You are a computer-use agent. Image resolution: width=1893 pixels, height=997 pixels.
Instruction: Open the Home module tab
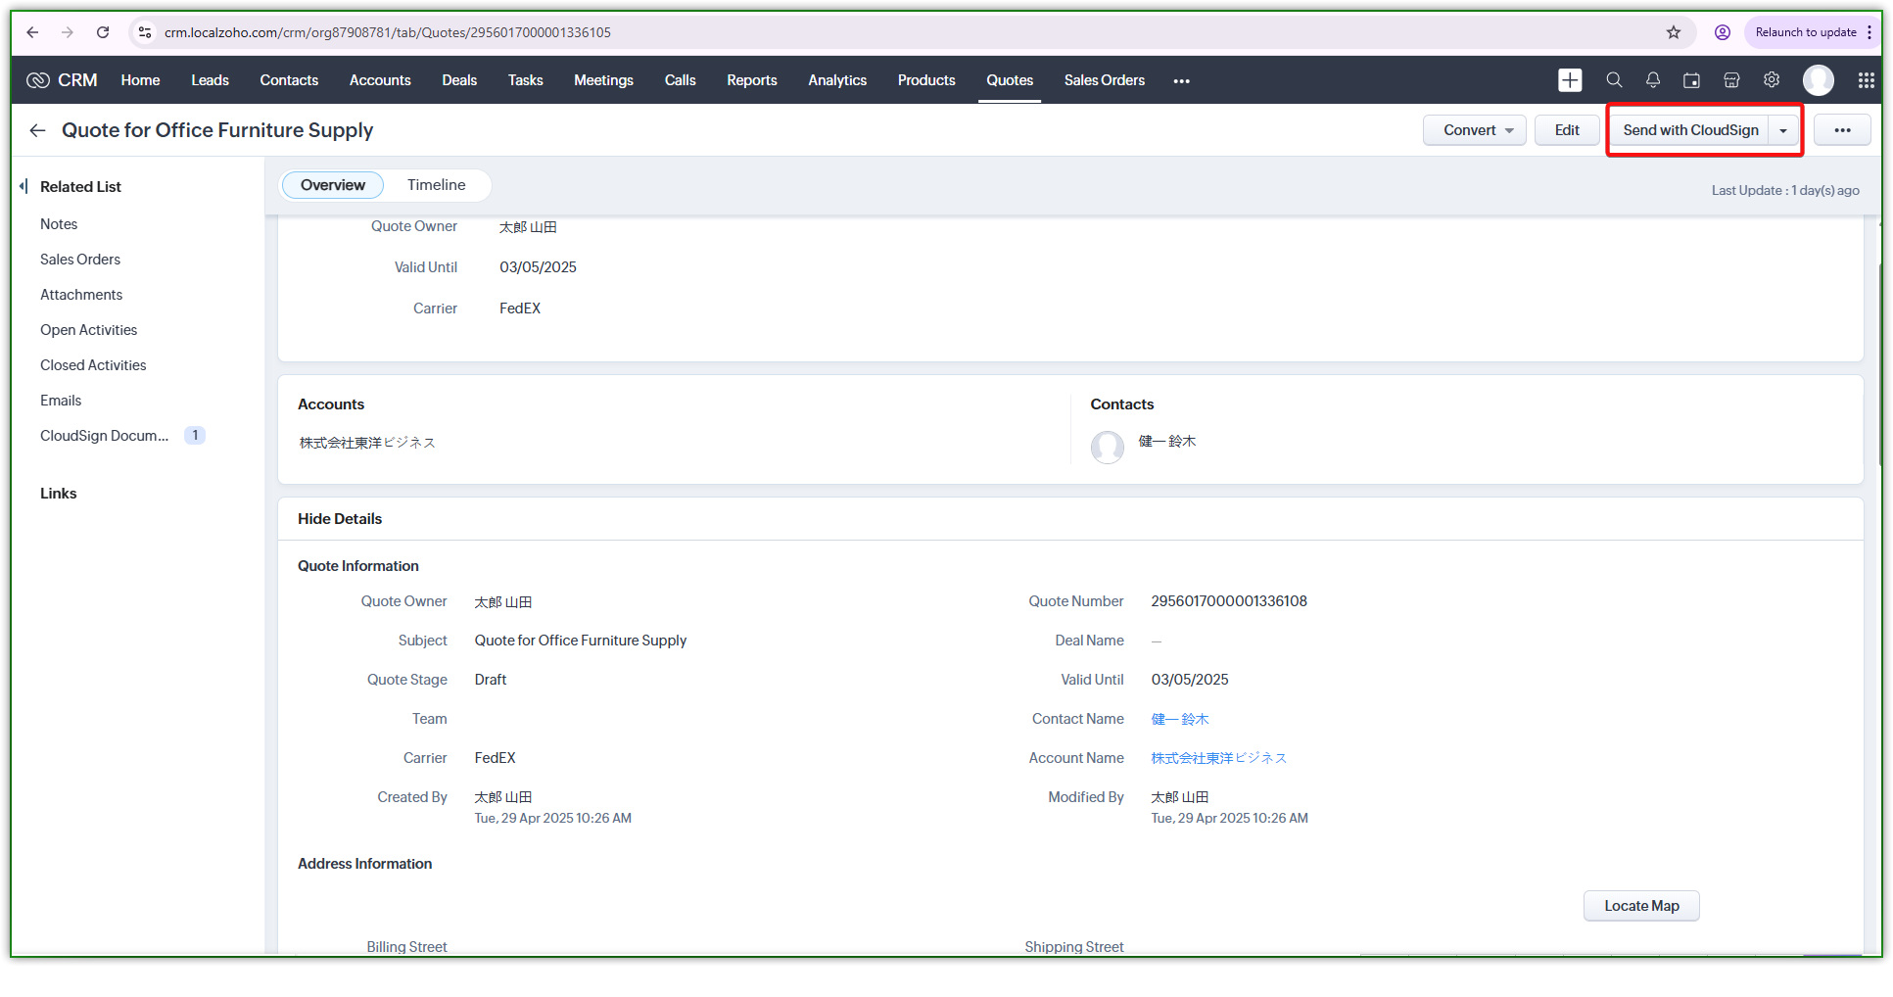pyautogui.click(x=141, y=80)
